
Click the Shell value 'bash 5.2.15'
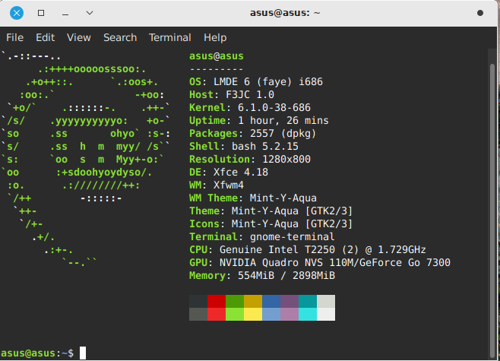(265, 147)
